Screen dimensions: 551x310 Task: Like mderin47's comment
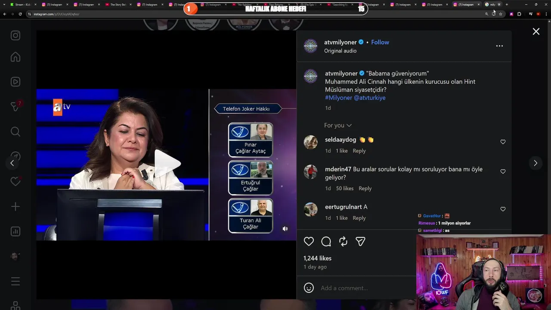(x=503, y=171)
